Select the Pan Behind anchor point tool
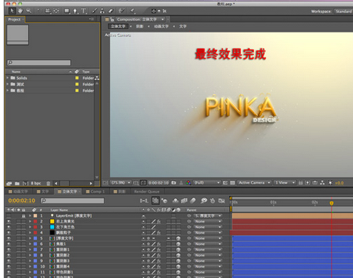The image size is (353, 278). (x=56, y=10)
